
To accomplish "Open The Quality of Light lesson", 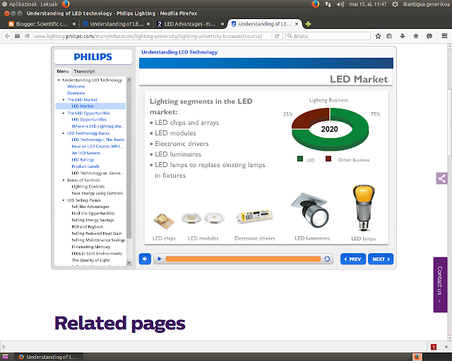I will (91, 260).
